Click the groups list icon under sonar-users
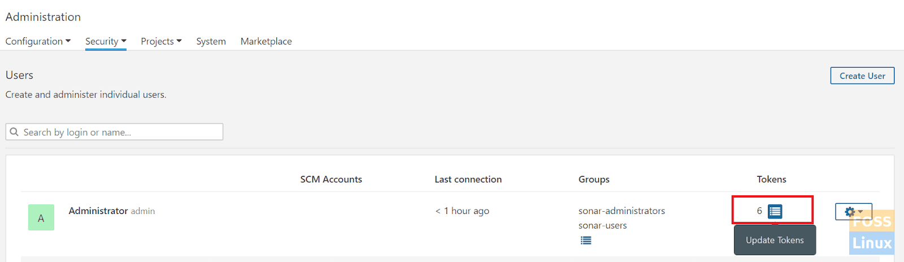The height and width of the screenshot is (262, 904). [x=586, y=241]
